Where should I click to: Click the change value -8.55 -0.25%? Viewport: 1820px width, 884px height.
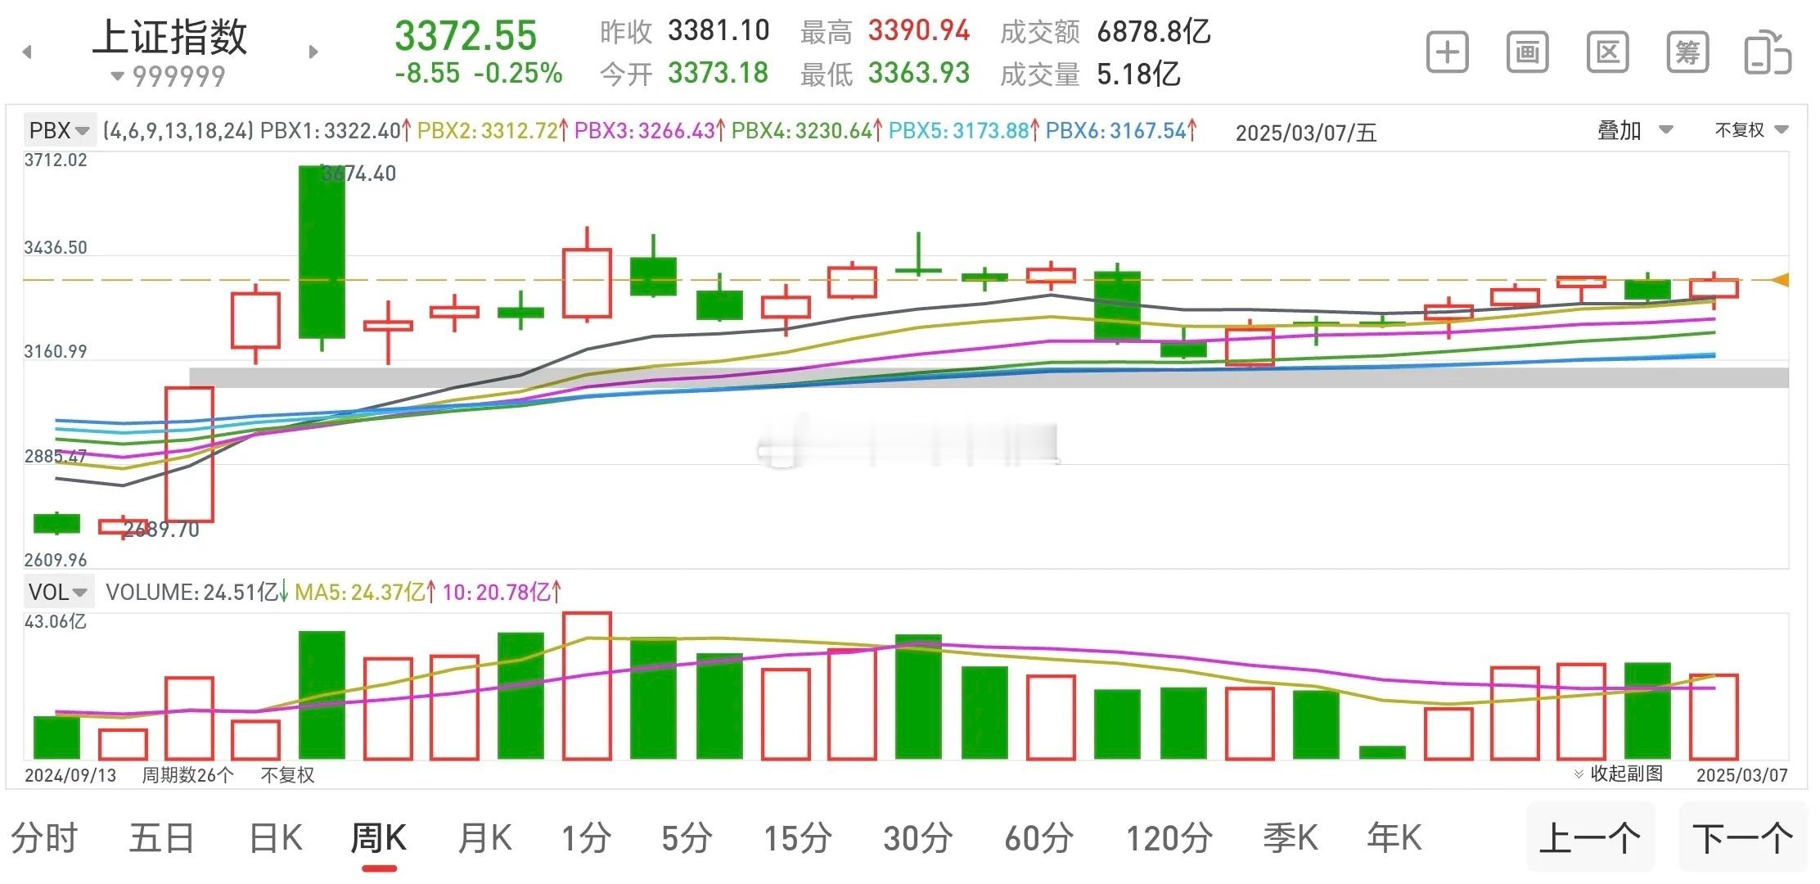pos(478,74)
